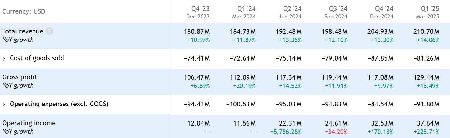Click Q4 '23 gross profit value 106.47M
Viewport: 450px width, 138px height.
[197, 77]
